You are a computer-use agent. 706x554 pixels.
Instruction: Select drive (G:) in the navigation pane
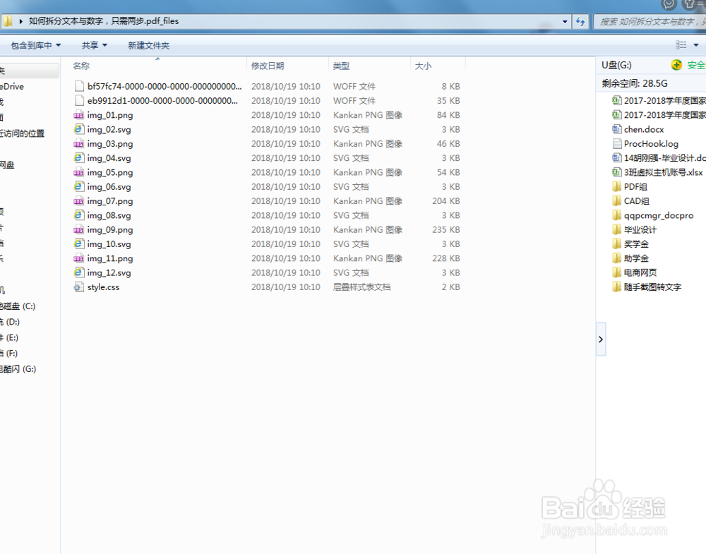click(x=18, y=369)
